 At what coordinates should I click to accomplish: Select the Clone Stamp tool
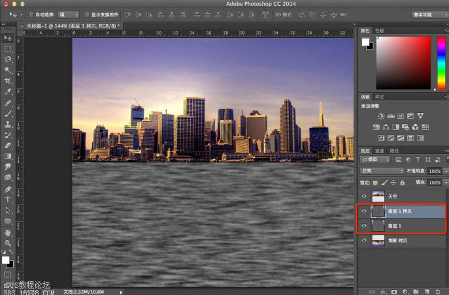click(8, 124)
